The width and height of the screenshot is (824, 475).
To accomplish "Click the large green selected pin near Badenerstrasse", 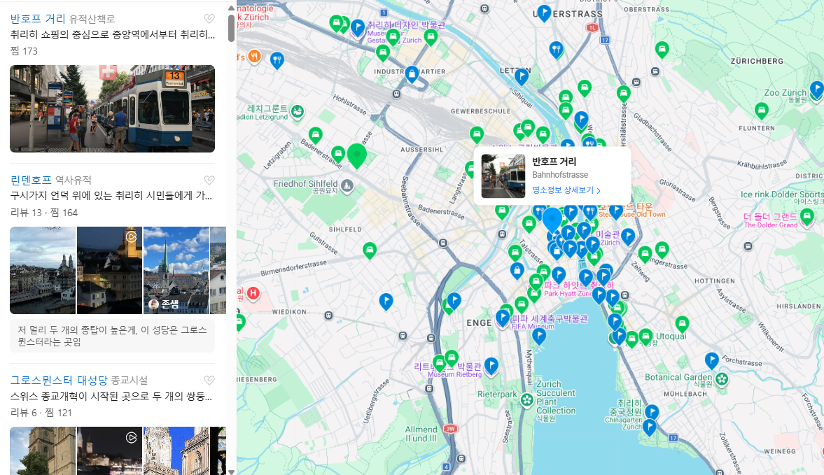I will click(357, 156).
